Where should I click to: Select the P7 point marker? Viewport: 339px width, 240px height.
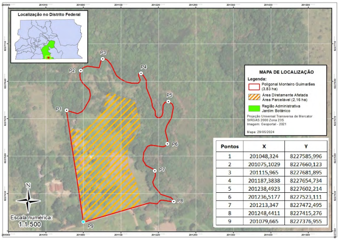155,171
